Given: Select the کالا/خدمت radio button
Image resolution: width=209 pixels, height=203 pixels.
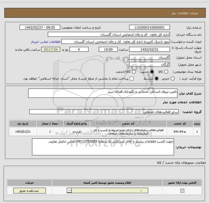Looking at the screenshot, I should 134,72.
